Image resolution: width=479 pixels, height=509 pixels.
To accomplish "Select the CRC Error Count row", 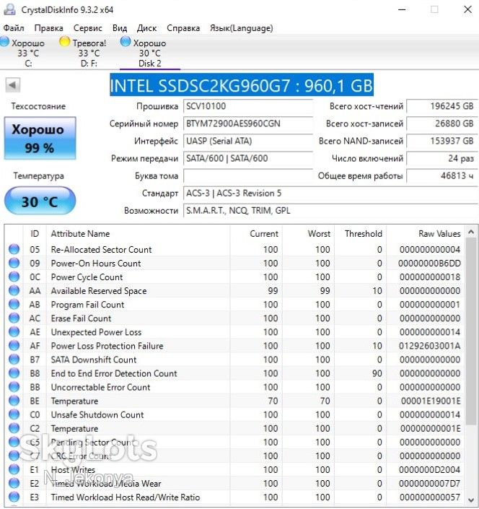I will pos(234,456).
